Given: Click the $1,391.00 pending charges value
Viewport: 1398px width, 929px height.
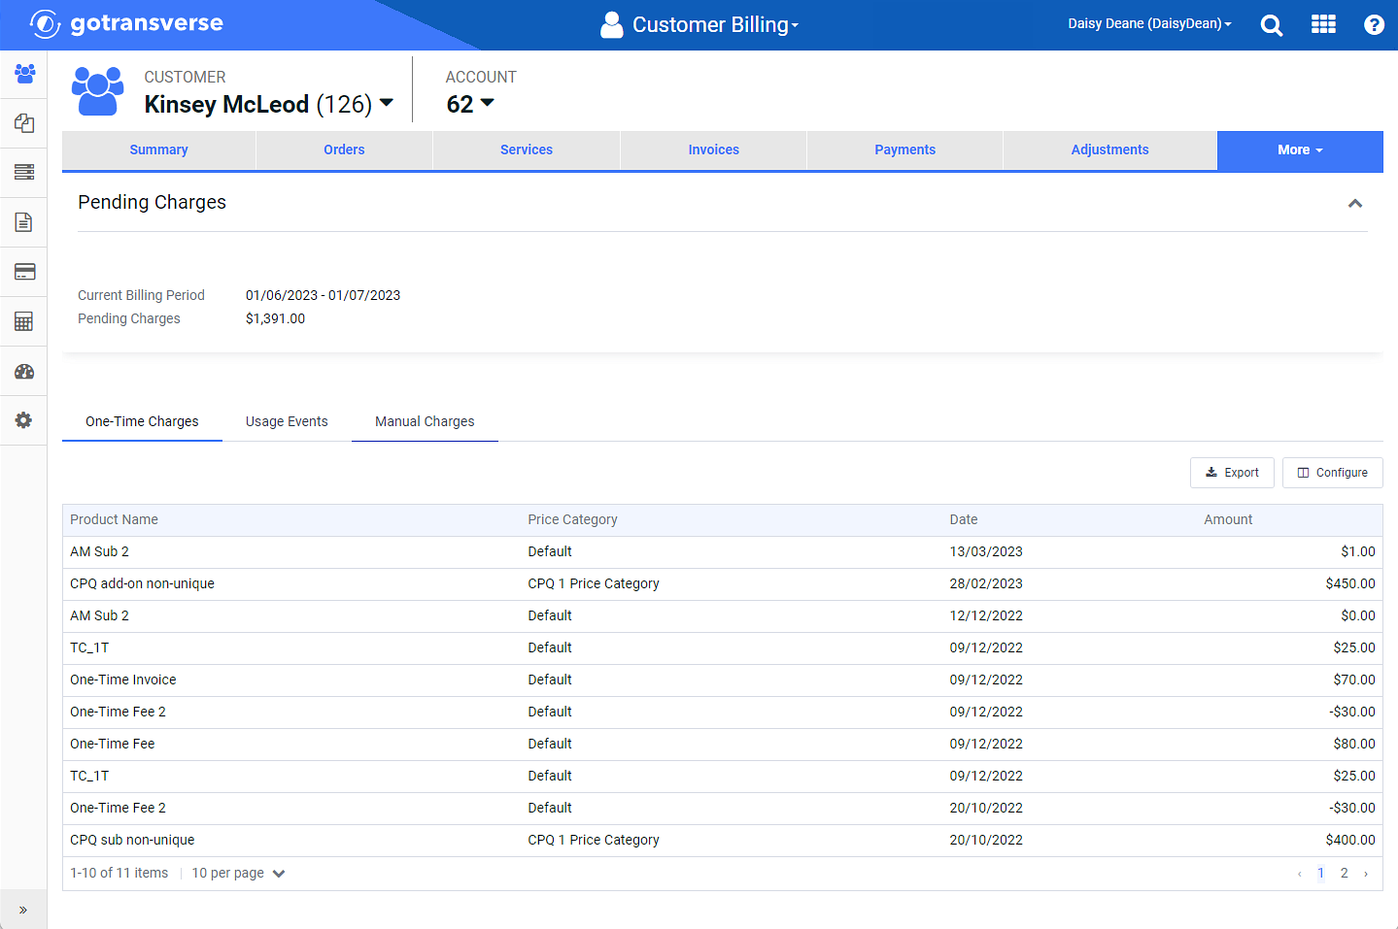Looking at the screenshot, I should coord(275,319).
